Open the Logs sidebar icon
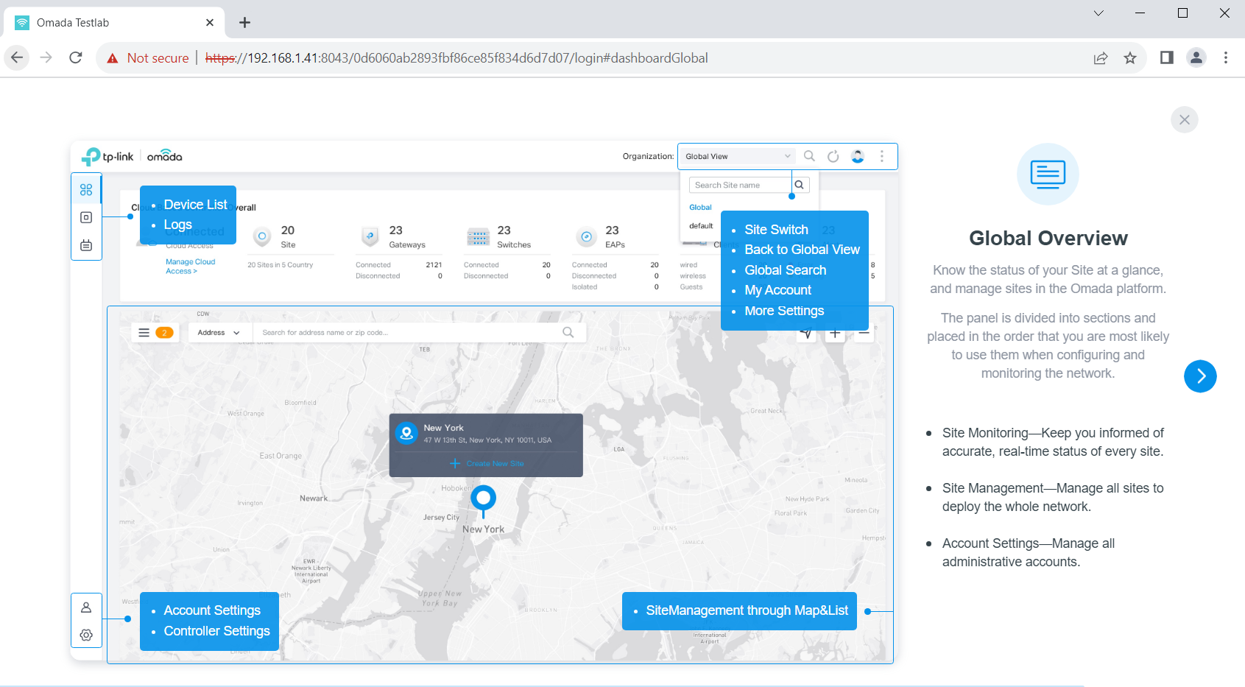Screen dimensions: 1245x687 tap(86, 245)
